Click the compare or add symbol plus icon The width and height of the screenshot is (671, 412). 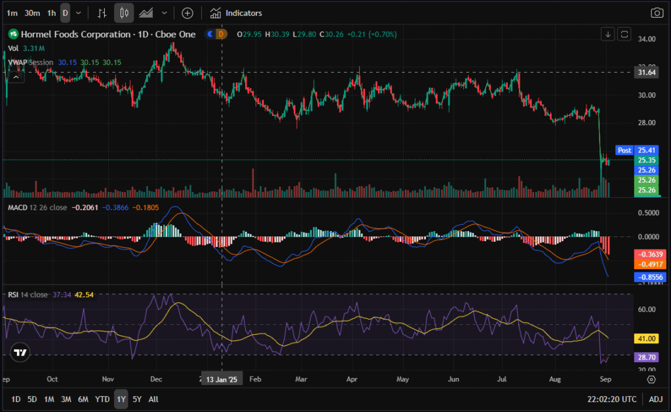click(187, 13)
